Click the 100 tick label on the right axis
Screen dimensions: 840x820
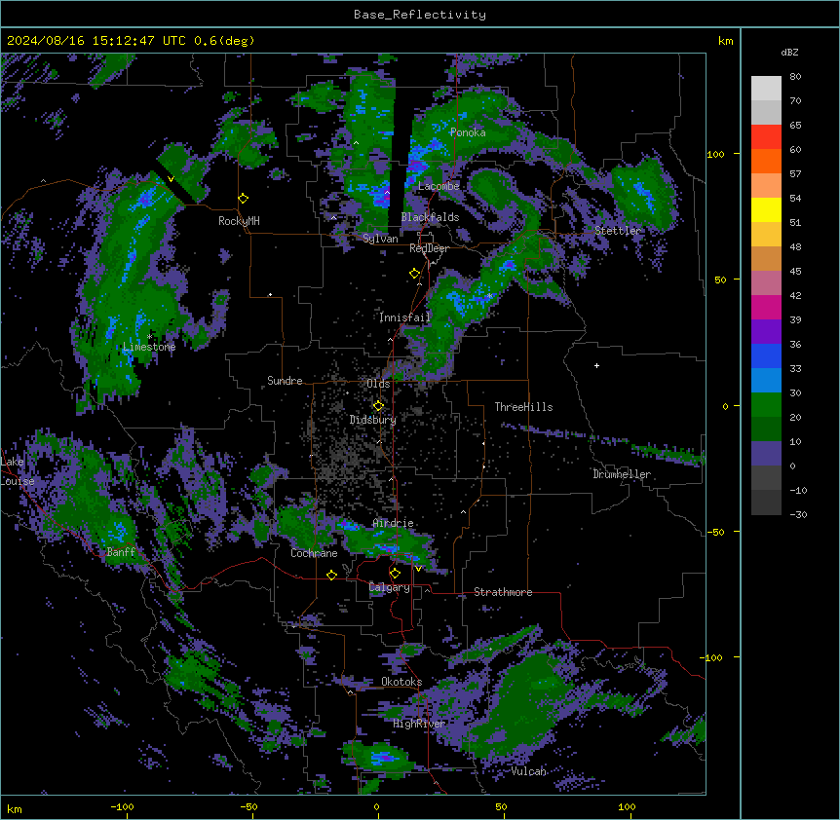click(x=715, y=154)
